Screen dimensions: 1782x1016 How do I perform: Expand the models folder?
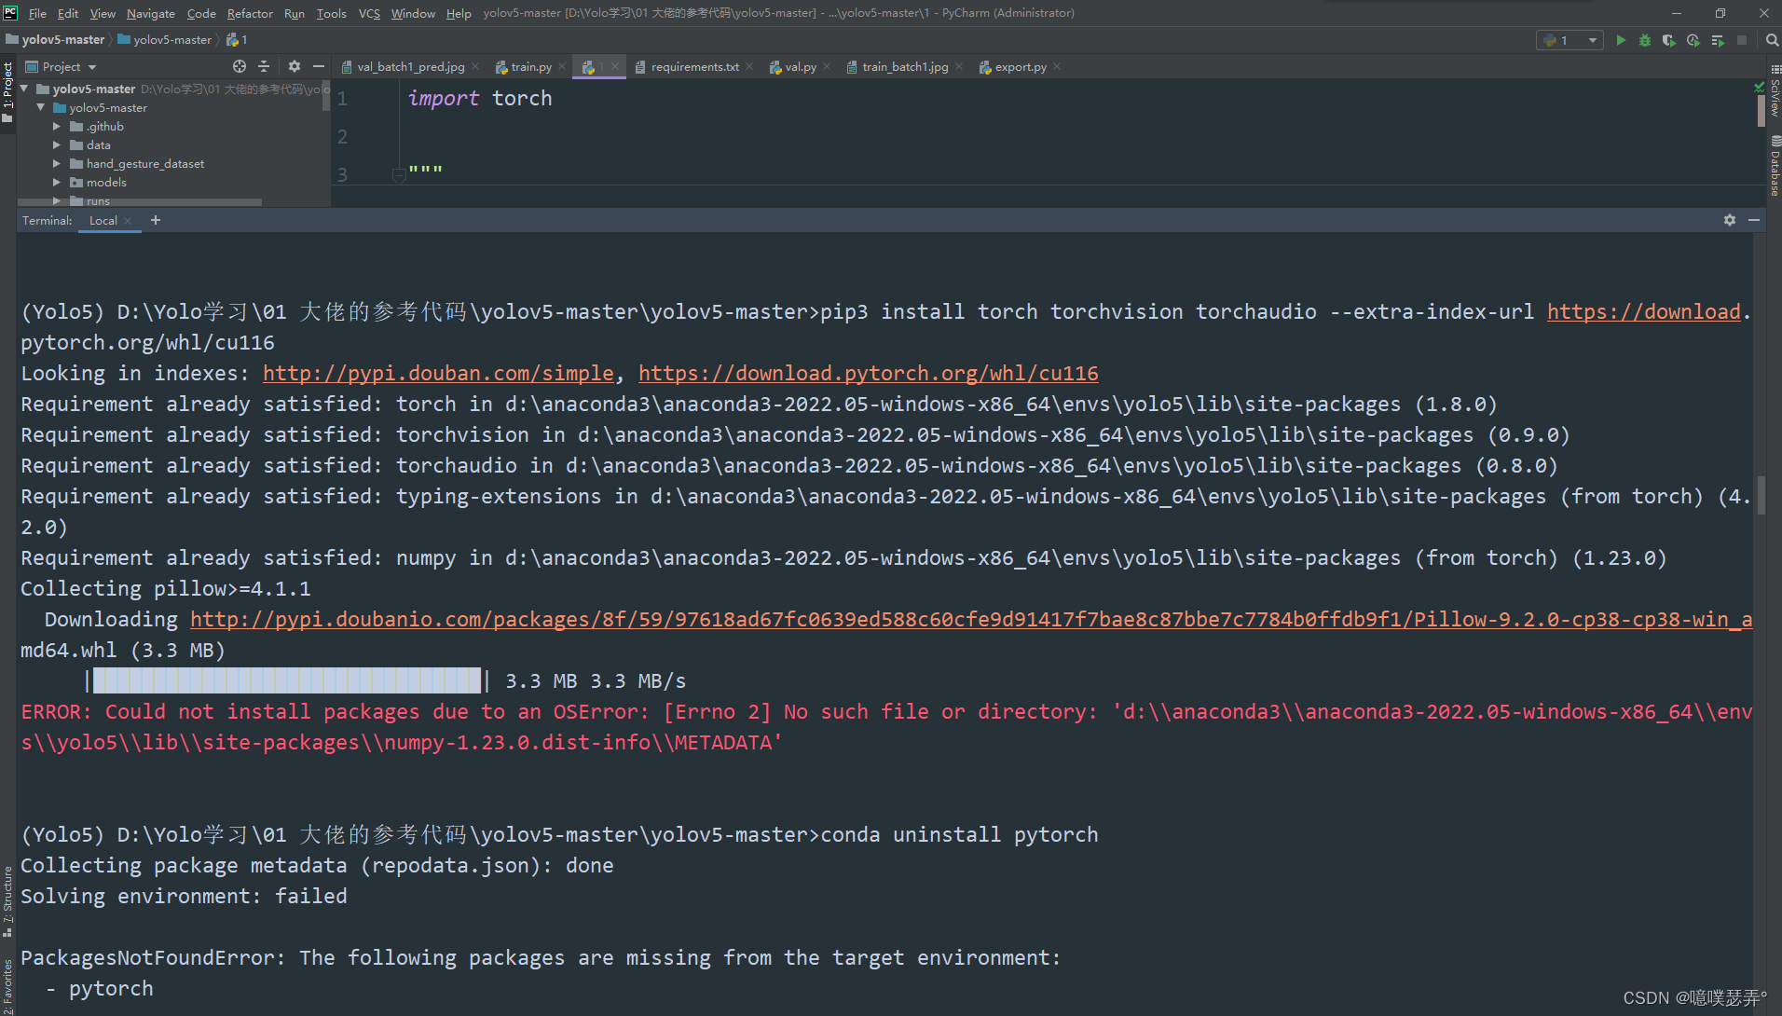tap(57, 182)
